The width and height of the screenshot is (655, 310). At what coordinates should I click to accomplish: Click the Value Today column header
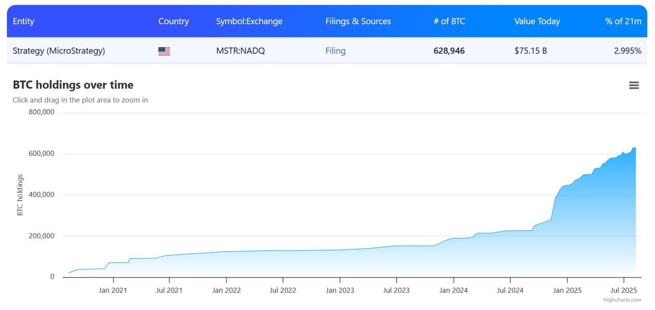537,21
